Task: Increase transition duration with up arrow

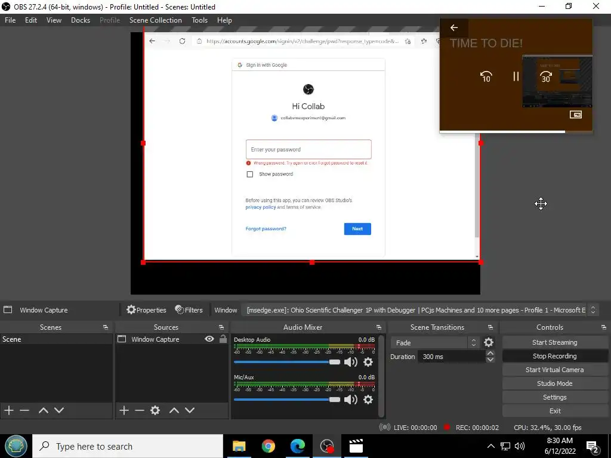Action: (x=490, y=353)
